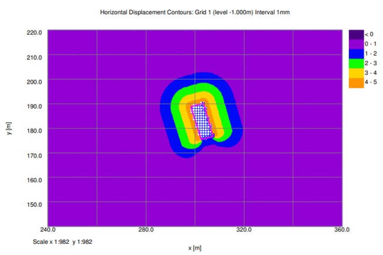Choose the '2 - 3' green legend swatch
This screenshot has width=383, height=255.
point(356,64)
